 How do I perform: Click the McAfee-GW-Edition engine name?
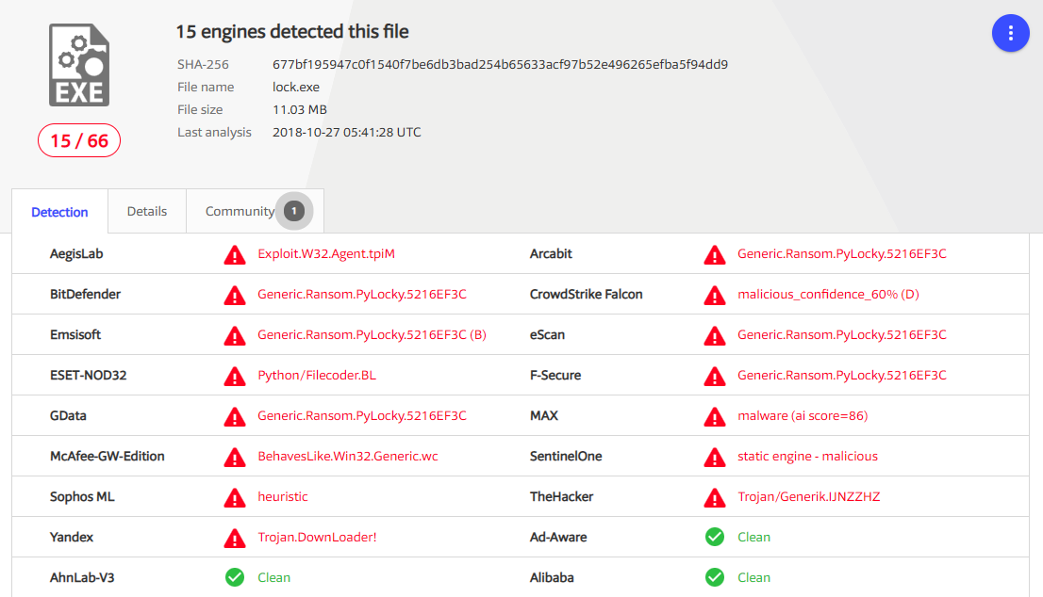point(108,456)
